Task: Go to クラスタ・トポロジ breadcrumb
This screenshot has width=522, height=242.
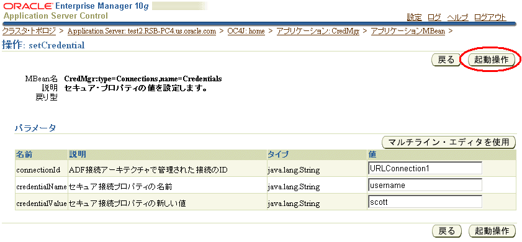Action: [29, 31]
